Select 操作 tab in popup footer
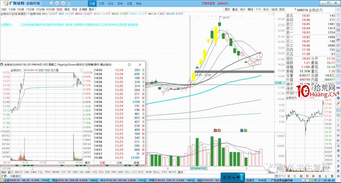 coord(87,163)
